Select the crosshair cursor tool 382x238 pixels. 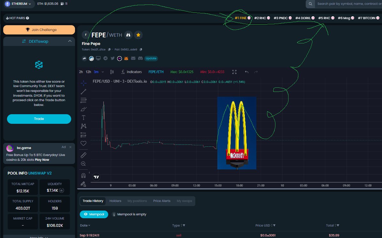pos(83,83)
